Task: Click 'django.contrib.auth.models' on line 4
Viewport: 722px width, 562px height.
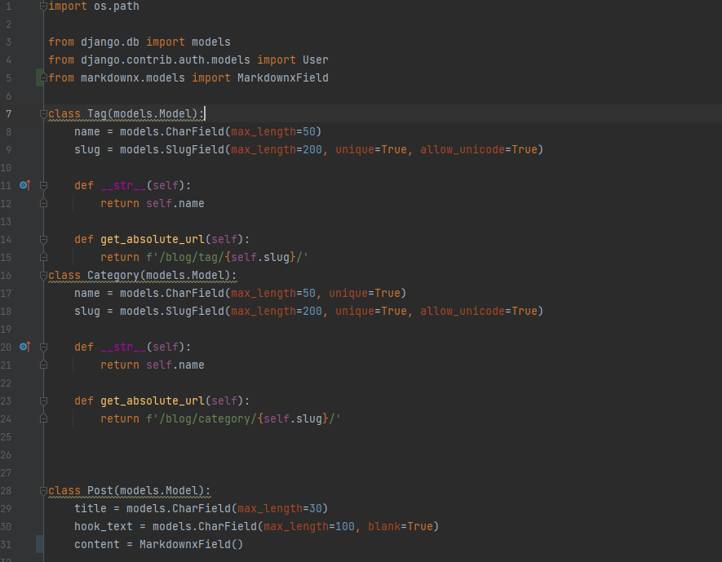Action: 166,60
